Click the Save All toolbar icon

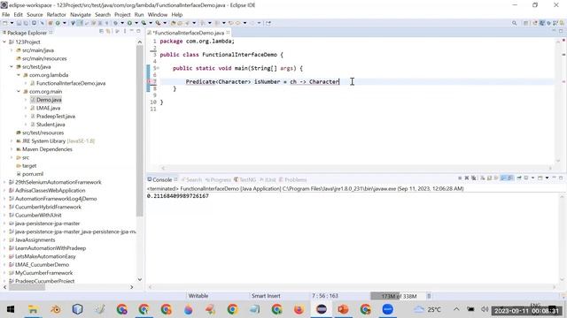coord(26,23)
